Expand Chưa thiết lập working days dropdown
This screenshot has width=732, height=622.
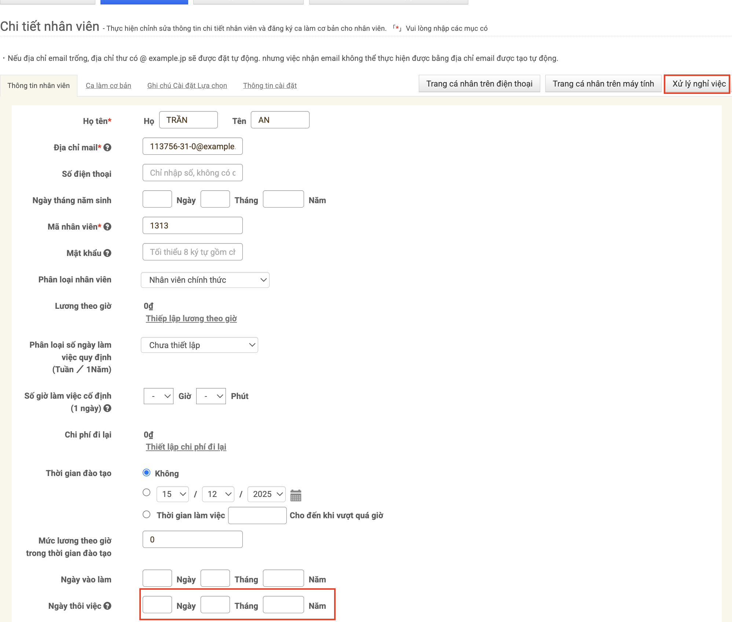tap(199, 345)
